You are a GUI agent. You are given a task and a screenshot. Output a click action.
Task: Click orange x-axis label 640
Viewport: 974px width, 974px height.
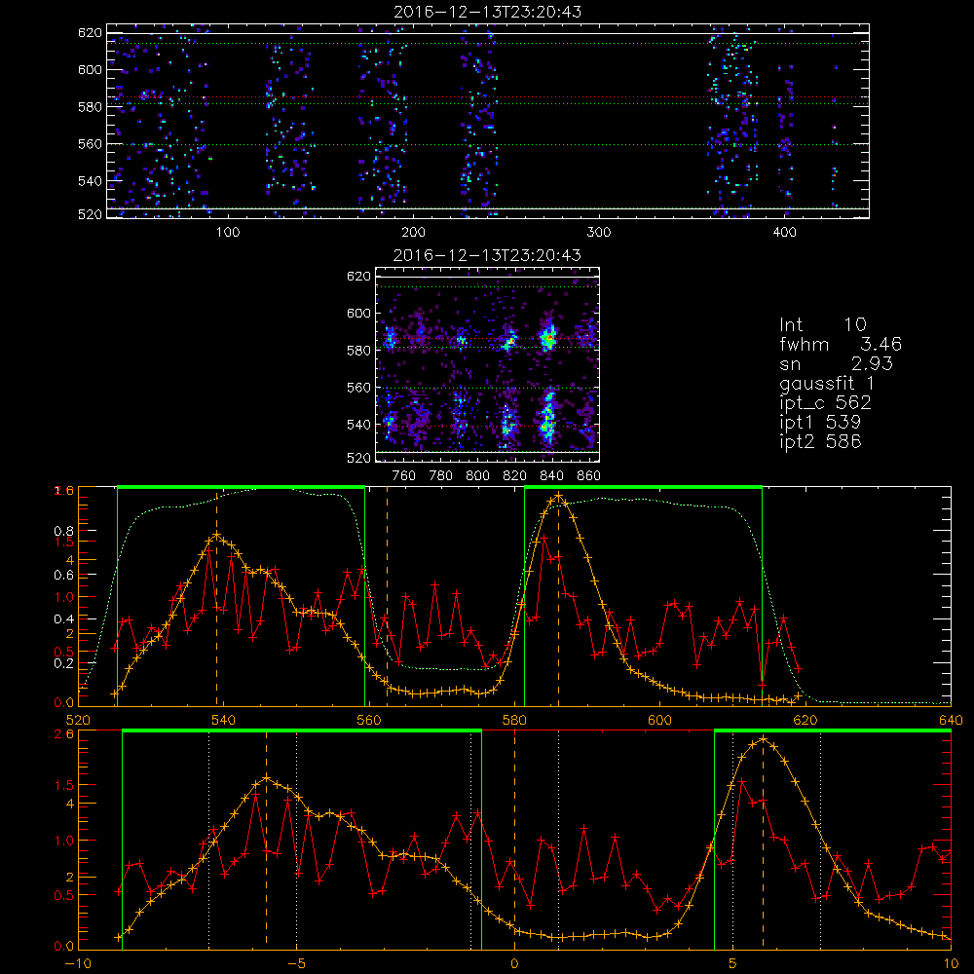coord(951,721)
